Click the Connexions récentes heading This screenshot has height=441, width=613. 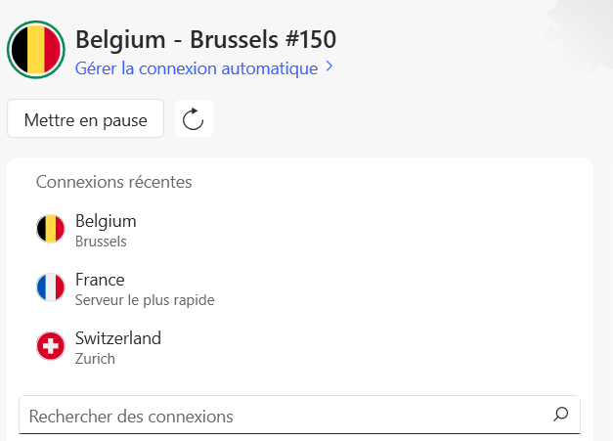point(113,182)
